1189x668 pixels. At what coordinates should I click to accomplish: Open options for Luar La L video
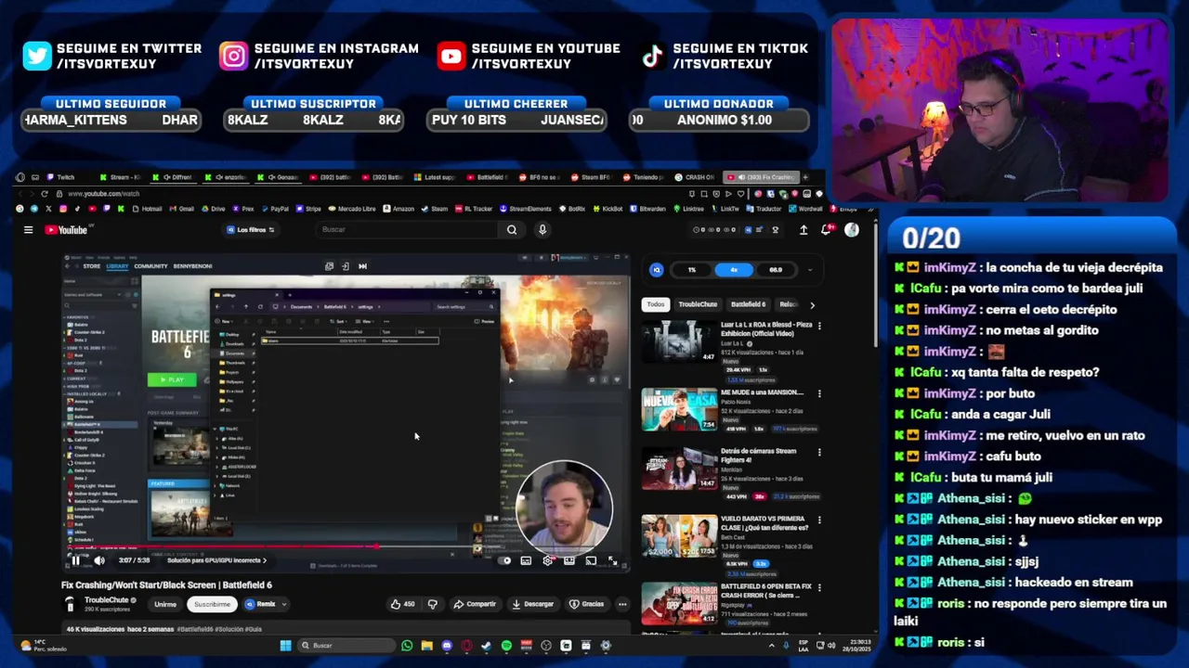(819, 326)
